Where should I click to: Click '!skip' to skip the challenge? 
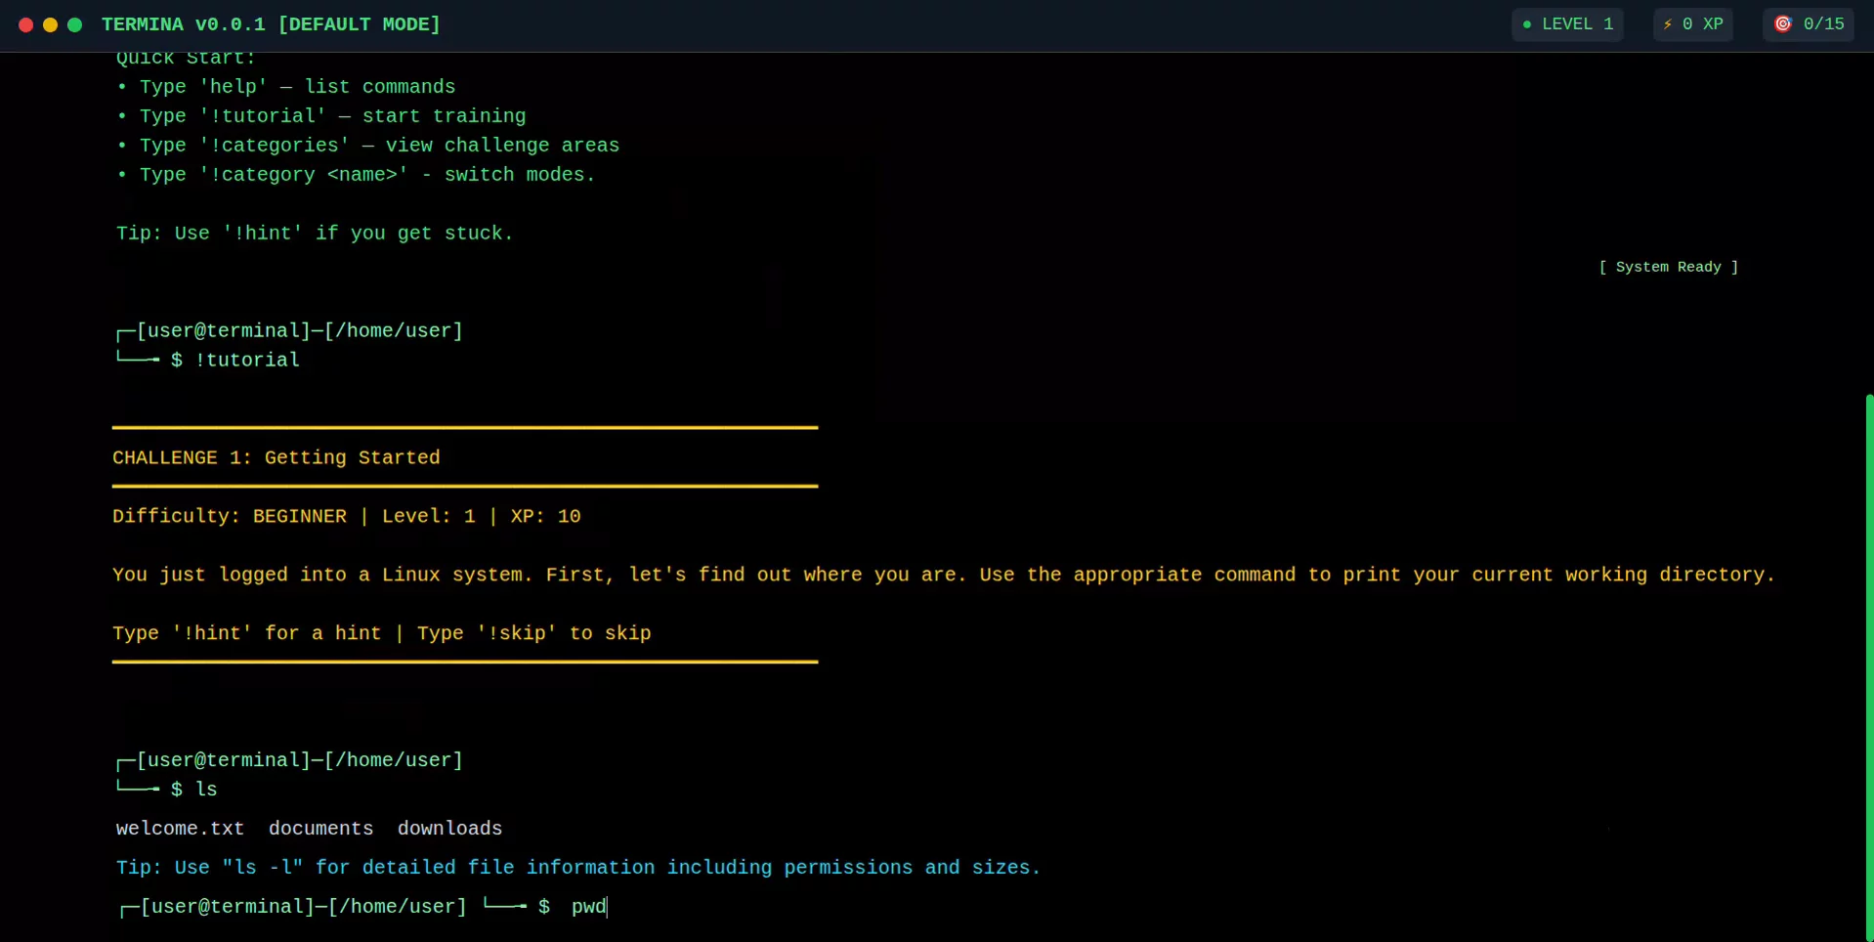click(516, 633)
